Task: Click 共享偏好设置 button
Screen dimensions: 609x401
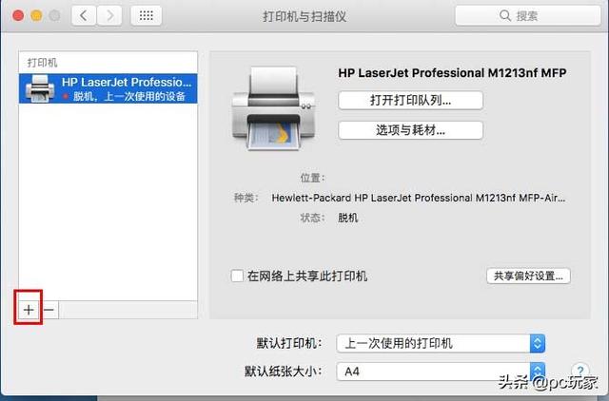Action: click(528, 276)
